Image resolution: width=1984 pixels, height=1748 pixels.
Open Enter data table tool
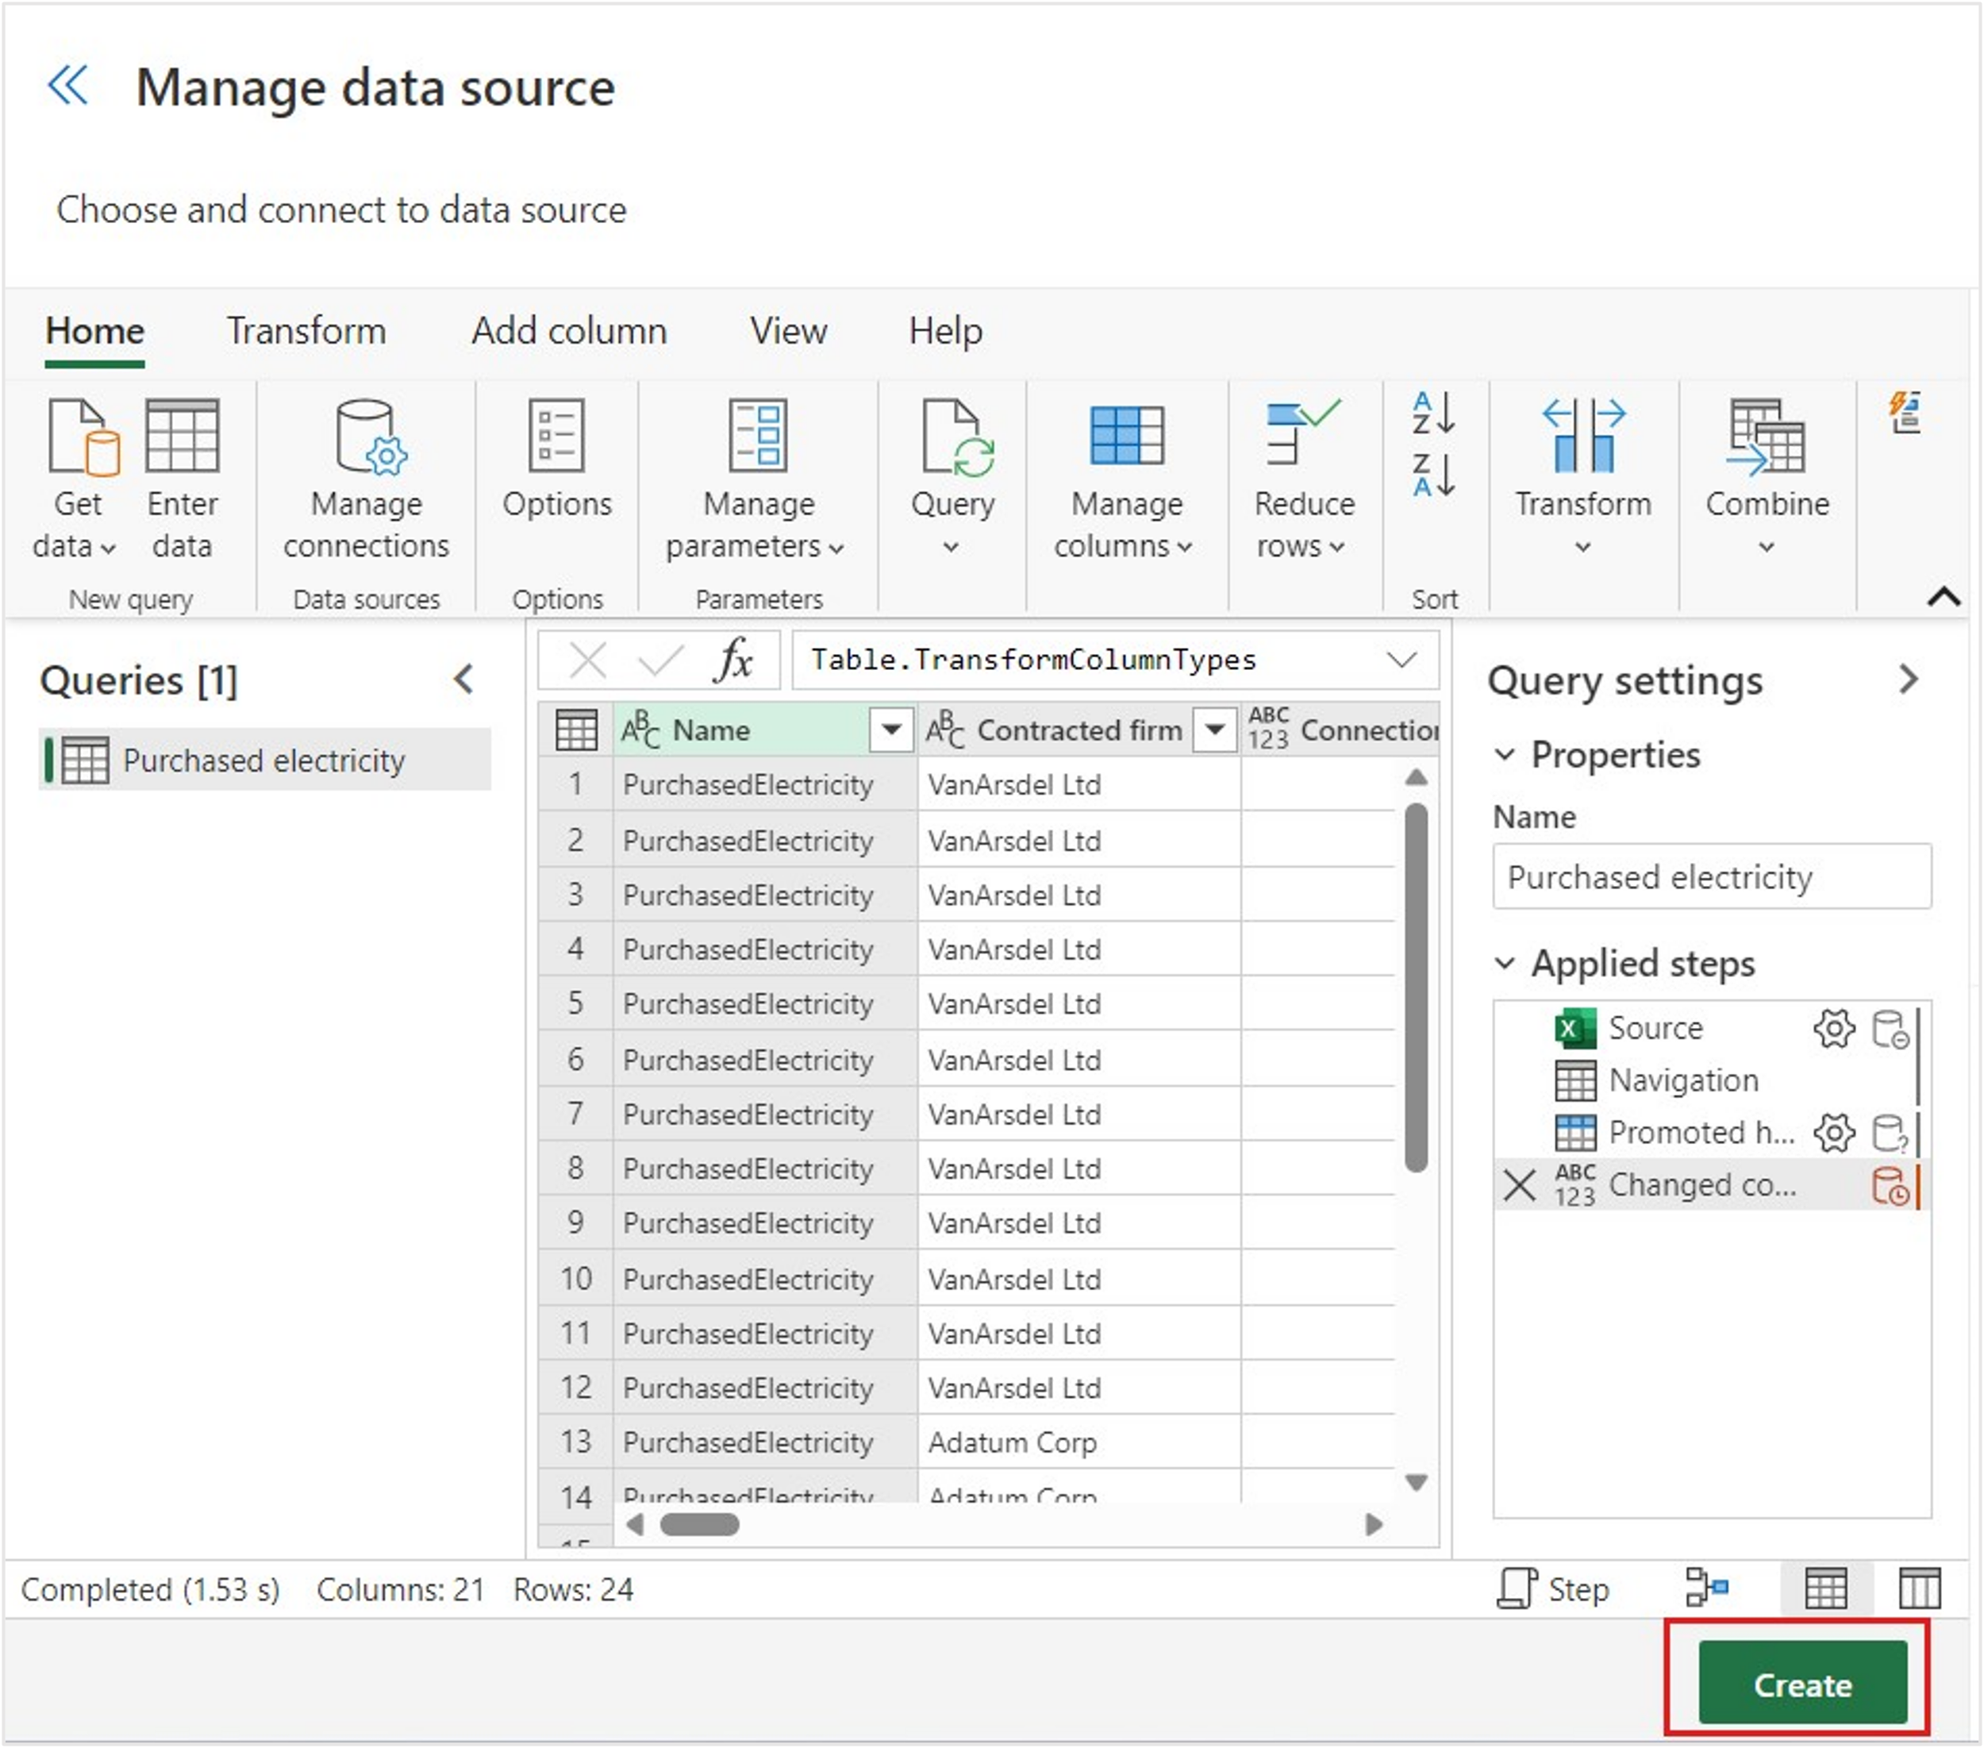point(182,438)
